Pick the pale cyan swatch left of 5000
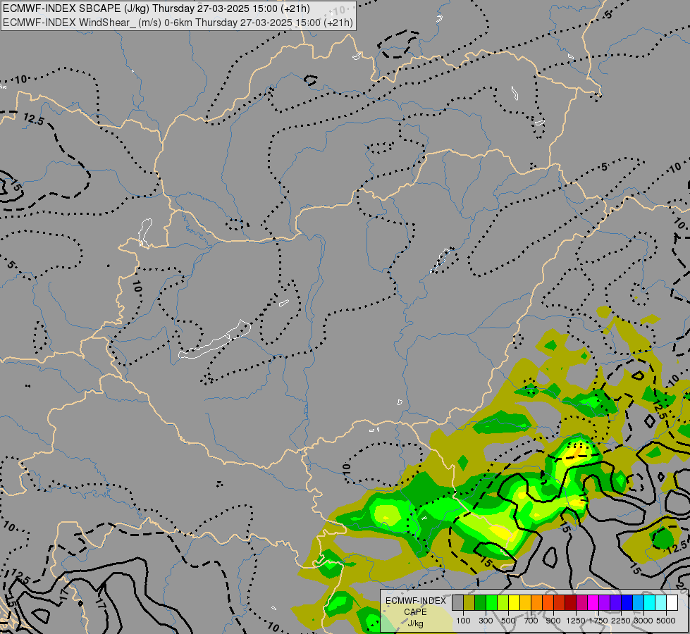690x634 pixels. (x=660, y=602)
